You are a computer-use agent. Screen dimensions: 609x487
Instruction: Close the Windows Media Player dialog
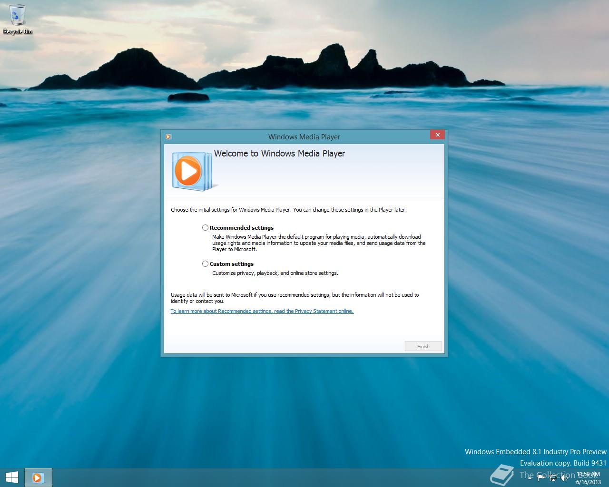pyautogui.click(x=437, y=135)
